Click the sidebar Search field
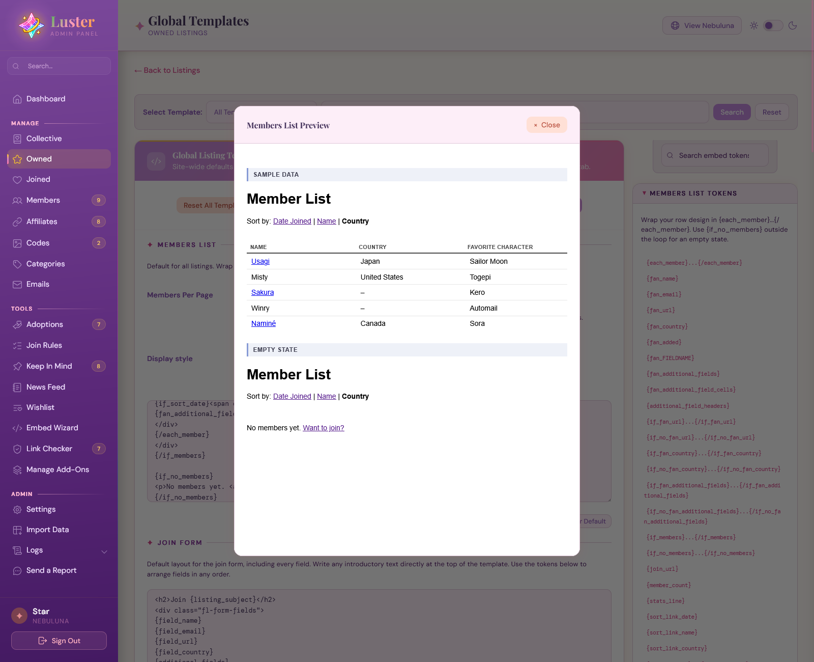The width and height of the screenshot is (814, 662). [59, 66]
